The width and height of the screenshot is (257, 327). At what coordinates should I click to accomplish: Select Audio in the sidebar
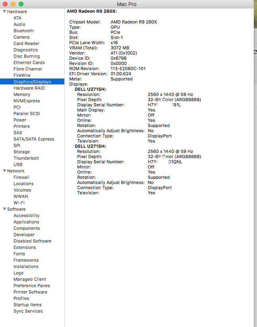19,24
